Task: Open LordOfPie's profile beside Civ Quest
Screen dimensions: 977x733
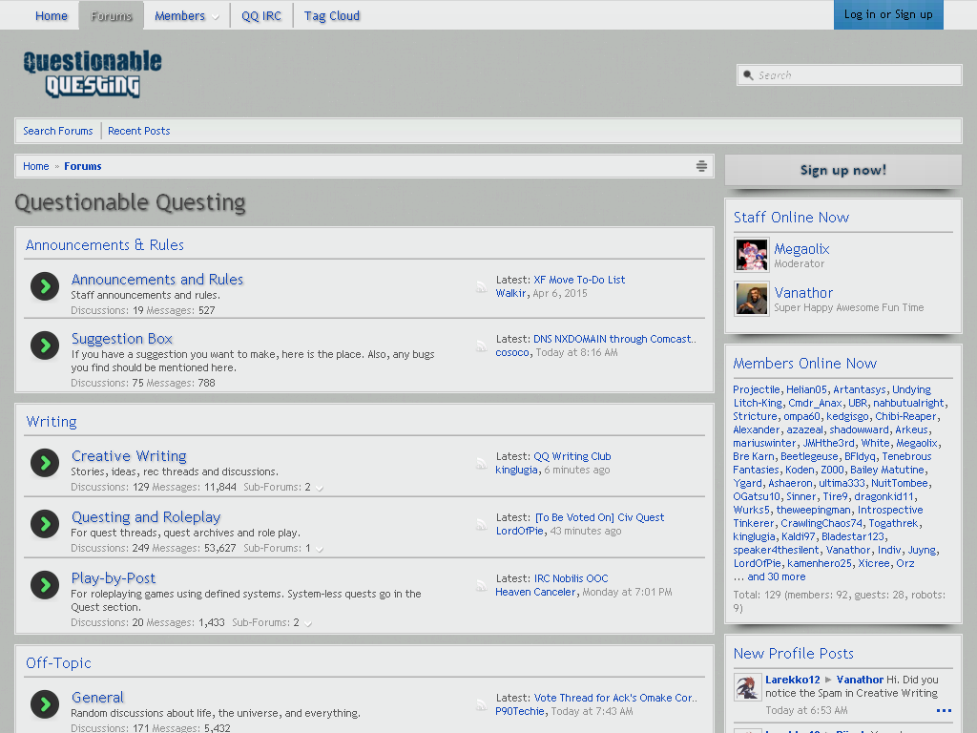Action: click(x=520, y=531)
